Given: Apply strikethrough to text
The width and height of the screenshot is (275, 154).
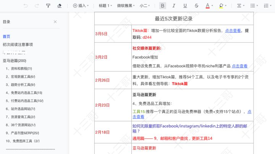Looking at the screenshot, I should [196, 6].
